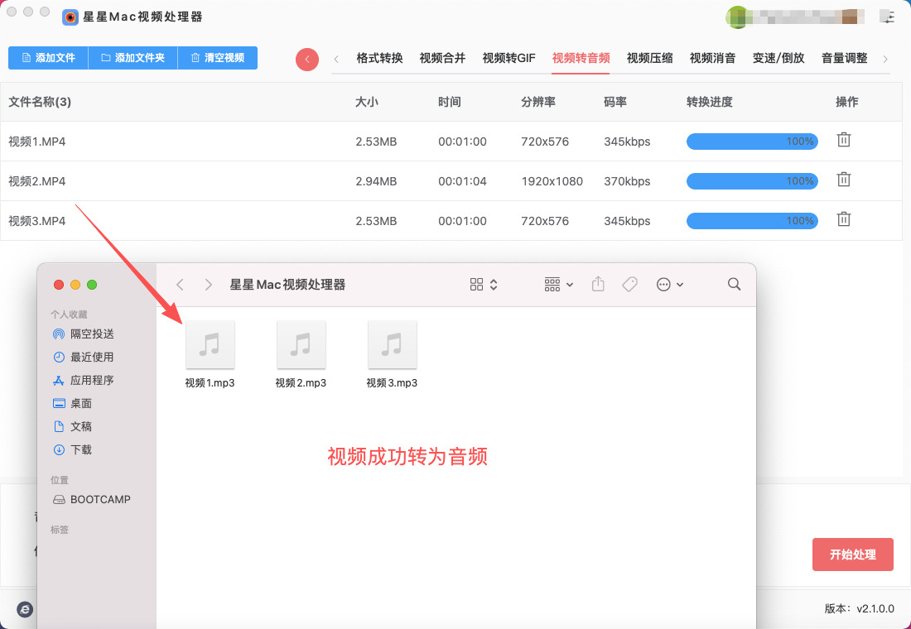Click the 添加文件 button

pos(48,58)
